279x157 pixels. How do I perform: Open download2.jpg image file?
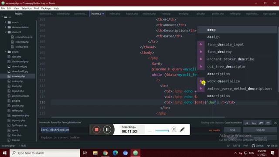pos(20,72)
